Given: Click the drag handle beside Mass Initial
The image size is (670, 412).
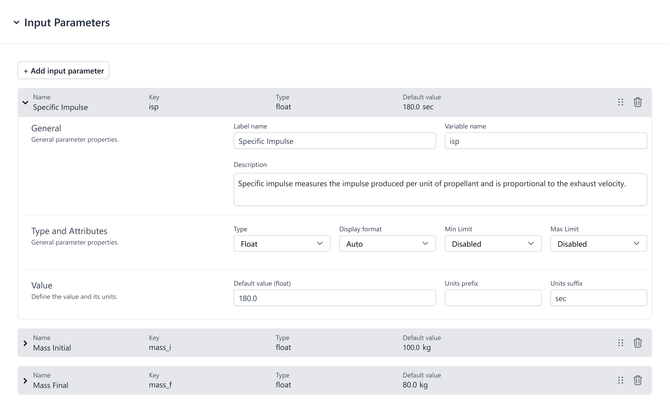Looking at the screenshot, I should click(x=620, y=343).
